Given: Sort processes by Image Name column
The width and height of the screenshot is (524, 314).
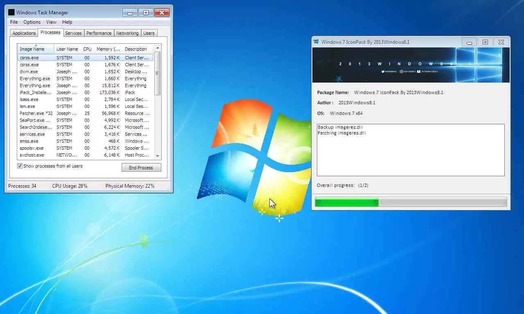Looking at the screenshot, I should tap(36, 49).
